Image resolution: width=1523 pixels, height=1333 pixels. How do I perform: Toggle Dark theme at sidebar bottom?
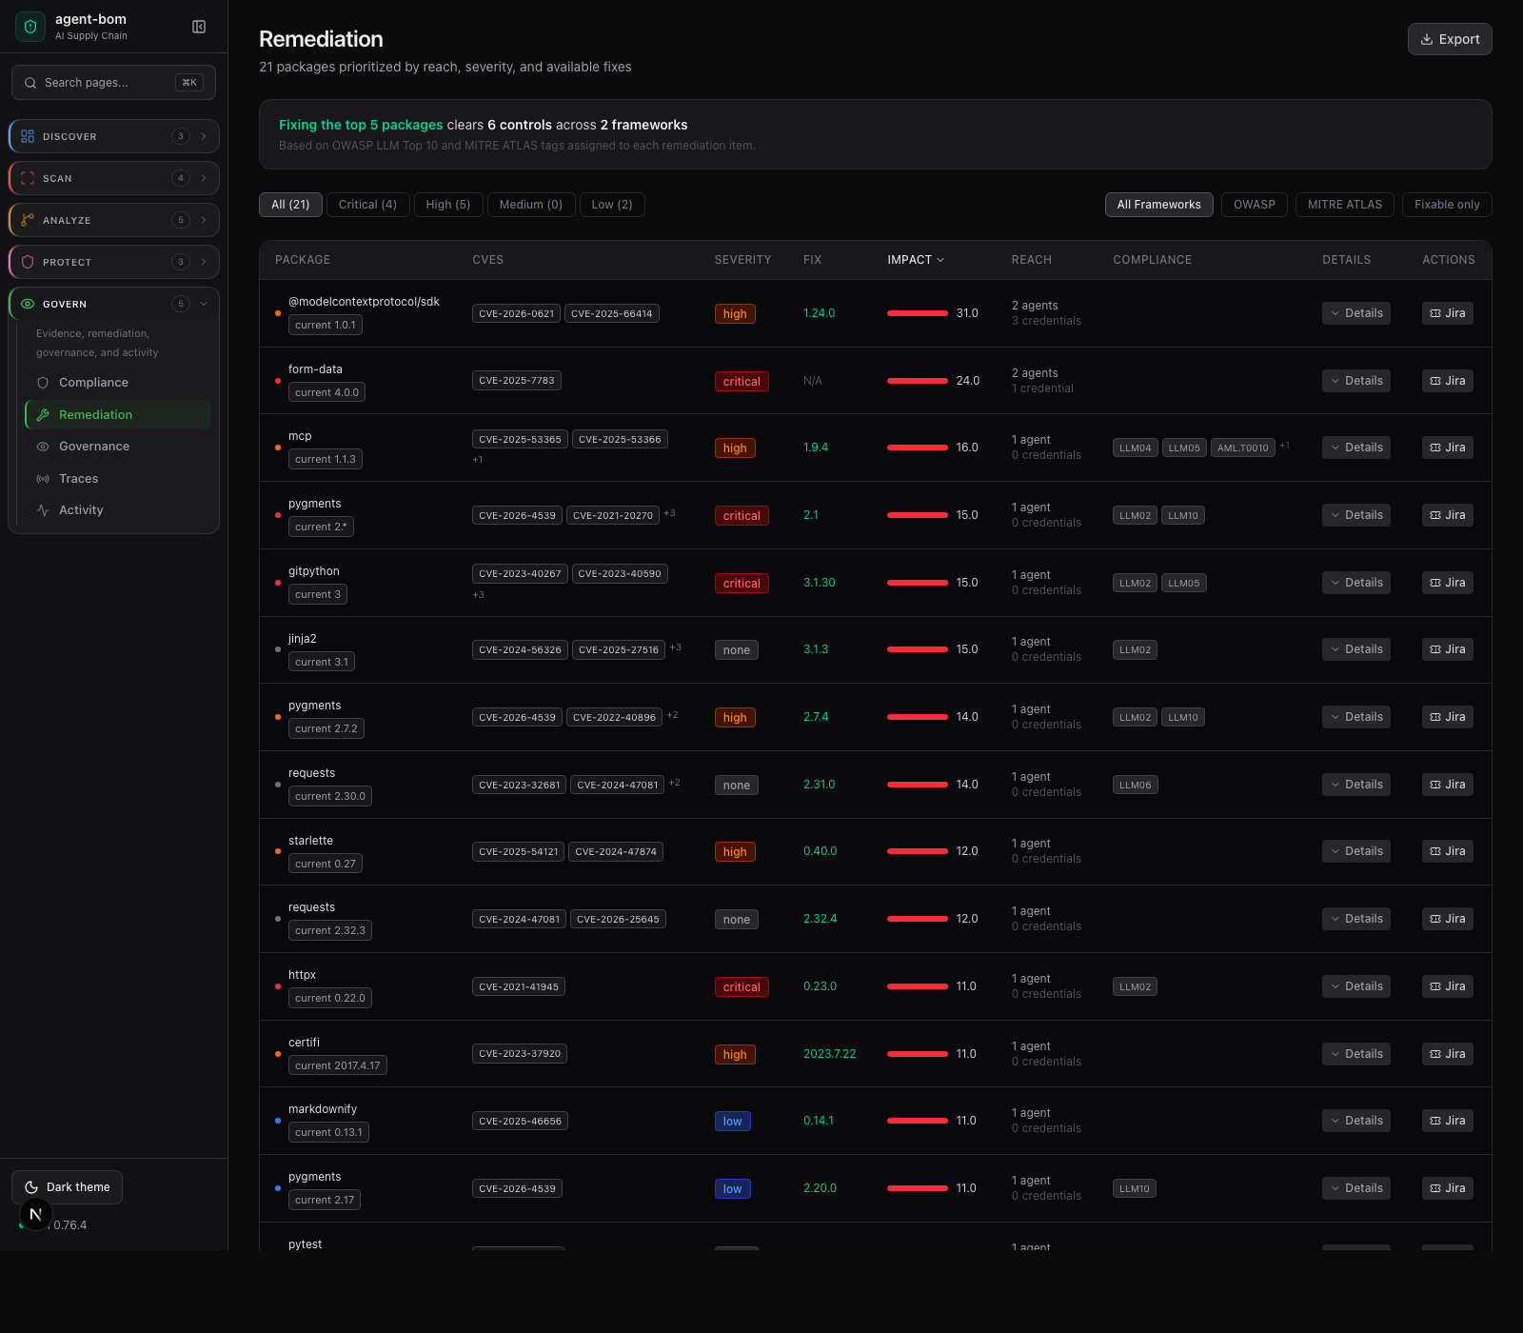[x=67, y=1186]
